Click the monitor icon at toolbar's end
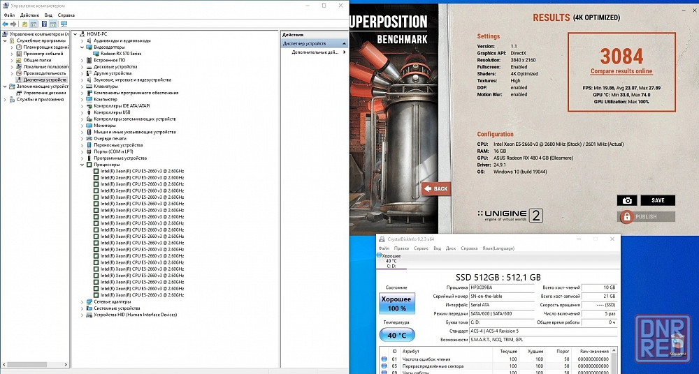This screenshot has width=699, height=374. click(x=64, y=24)
